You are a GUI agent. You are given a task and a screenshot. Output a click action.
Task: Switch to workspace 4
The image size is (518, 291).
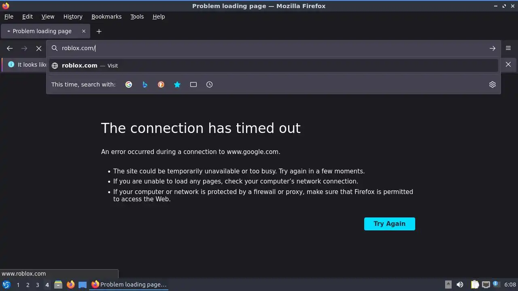pyautogui.click(x=47, y=285)
